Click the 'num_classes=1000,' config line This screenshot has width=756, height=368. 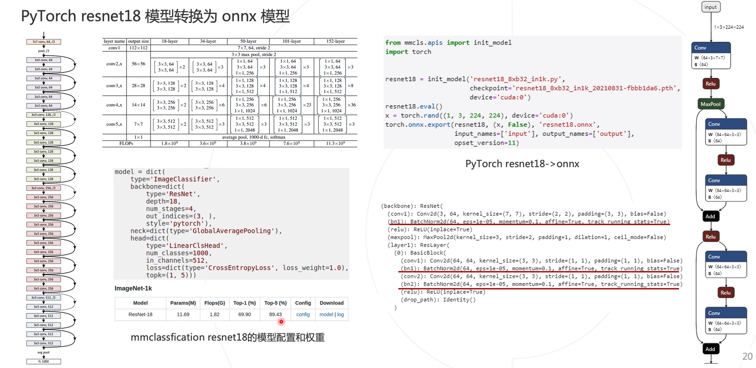[x=179, y=253]
